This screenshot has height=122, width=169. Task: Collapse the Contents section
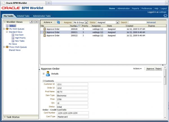(x=44, y=81)
